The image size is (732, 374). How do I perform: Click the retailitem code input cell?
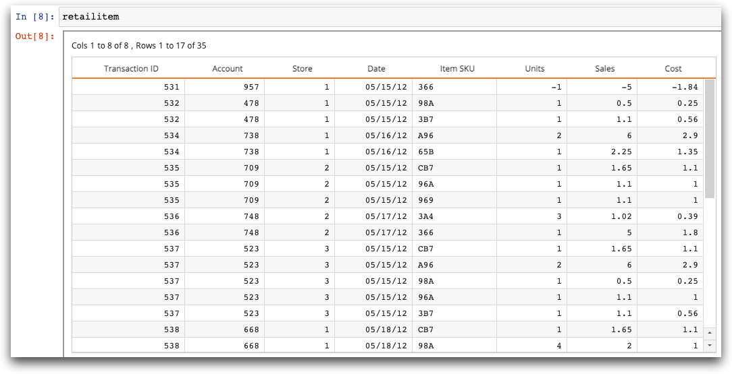click(390, 18)
